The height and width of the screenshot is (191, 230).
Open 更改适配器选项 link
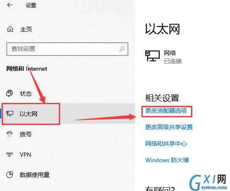[166, 111]
